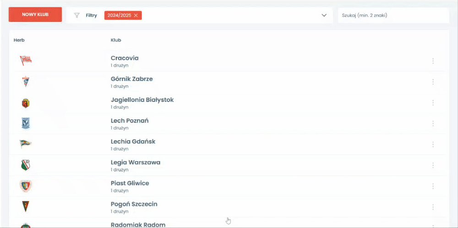This screenshot has width=458, height=228.
Task: Open options menu for Legia Warszawa
Action: (433, 165)
